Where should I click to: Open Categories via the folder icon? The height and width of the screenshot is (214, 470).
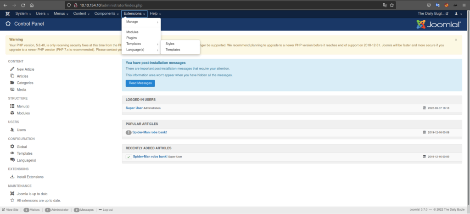12,83
